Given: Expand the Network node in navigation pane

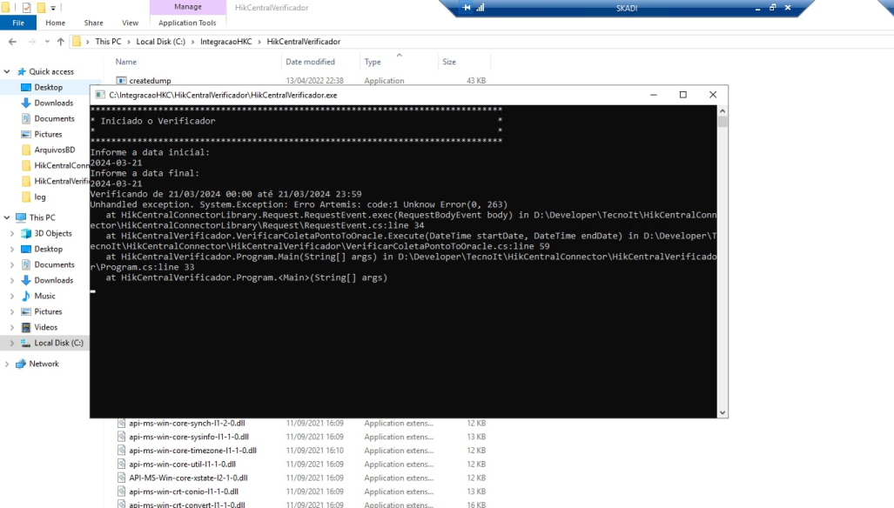Looking at the screenshot, I should point(8,364).
